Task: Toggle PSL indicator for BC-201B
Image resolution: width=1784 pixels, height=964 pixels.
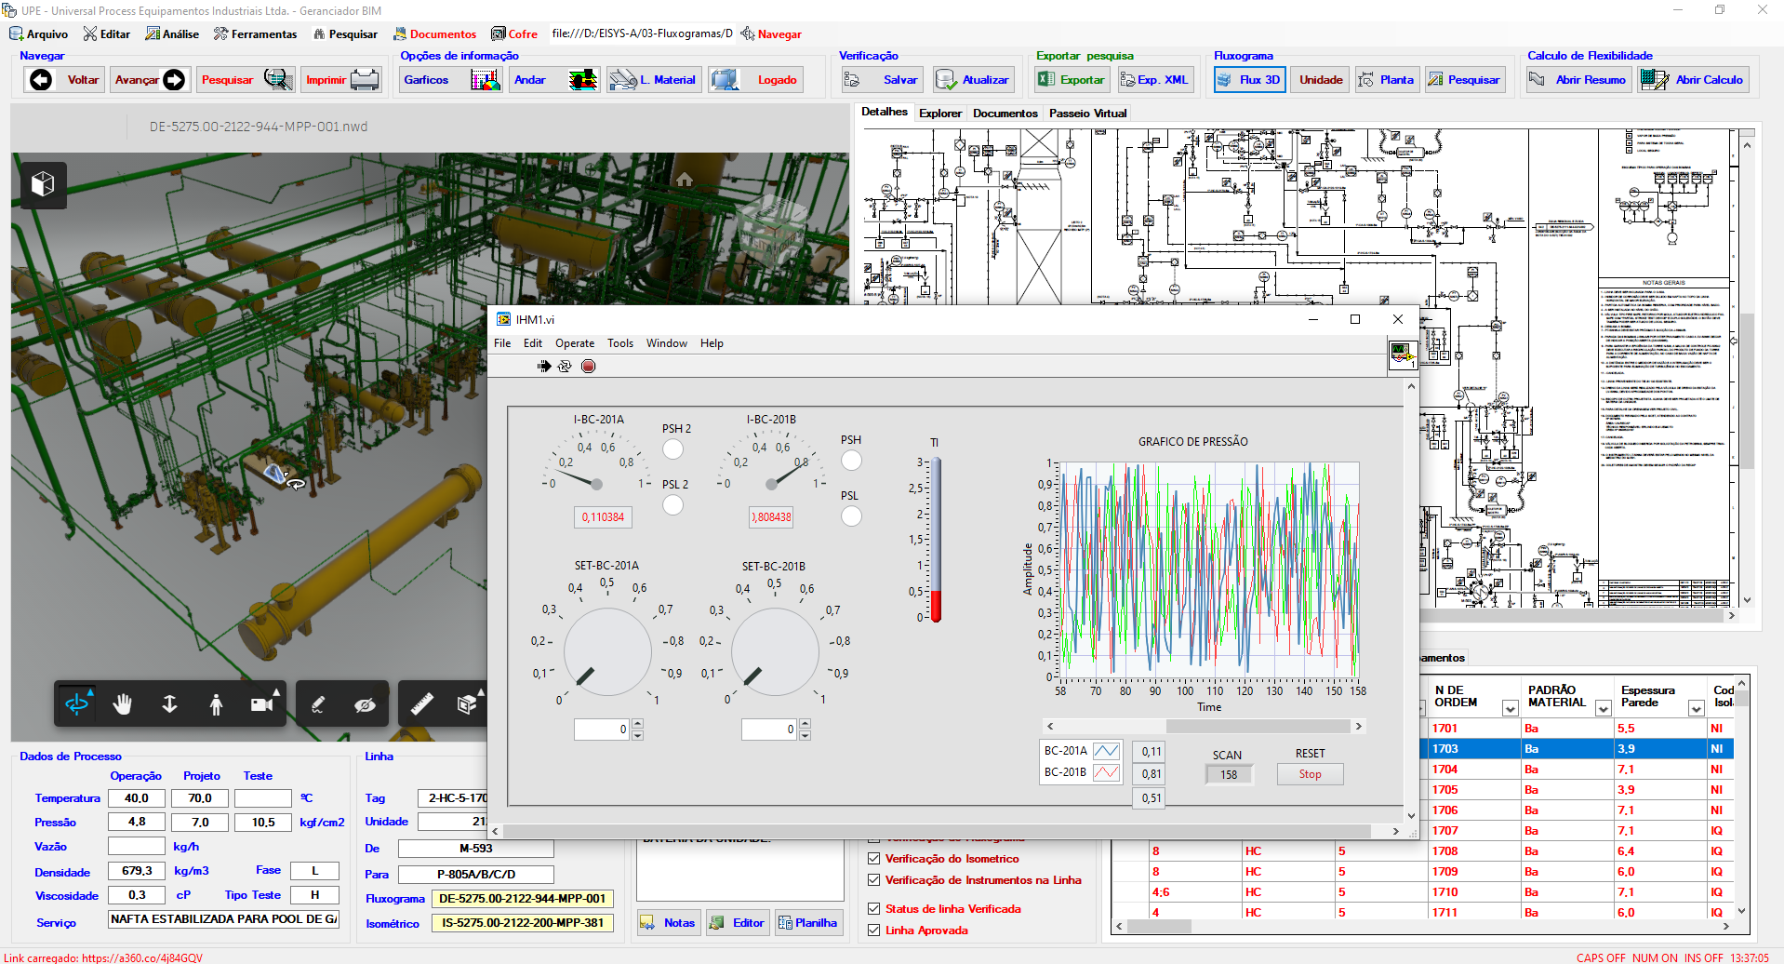Action: point(851,516)
